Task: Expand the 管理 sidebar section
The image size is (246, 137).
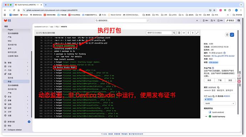Action: pyautogui.click(x=16, y=63)
